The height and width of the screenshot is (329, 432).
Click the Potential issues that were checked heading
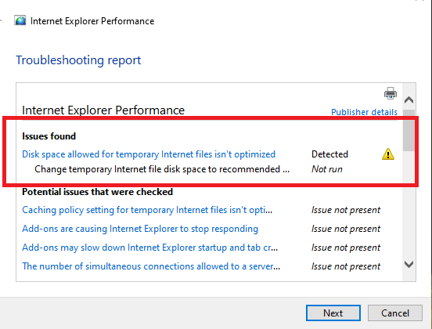[97, 192]
